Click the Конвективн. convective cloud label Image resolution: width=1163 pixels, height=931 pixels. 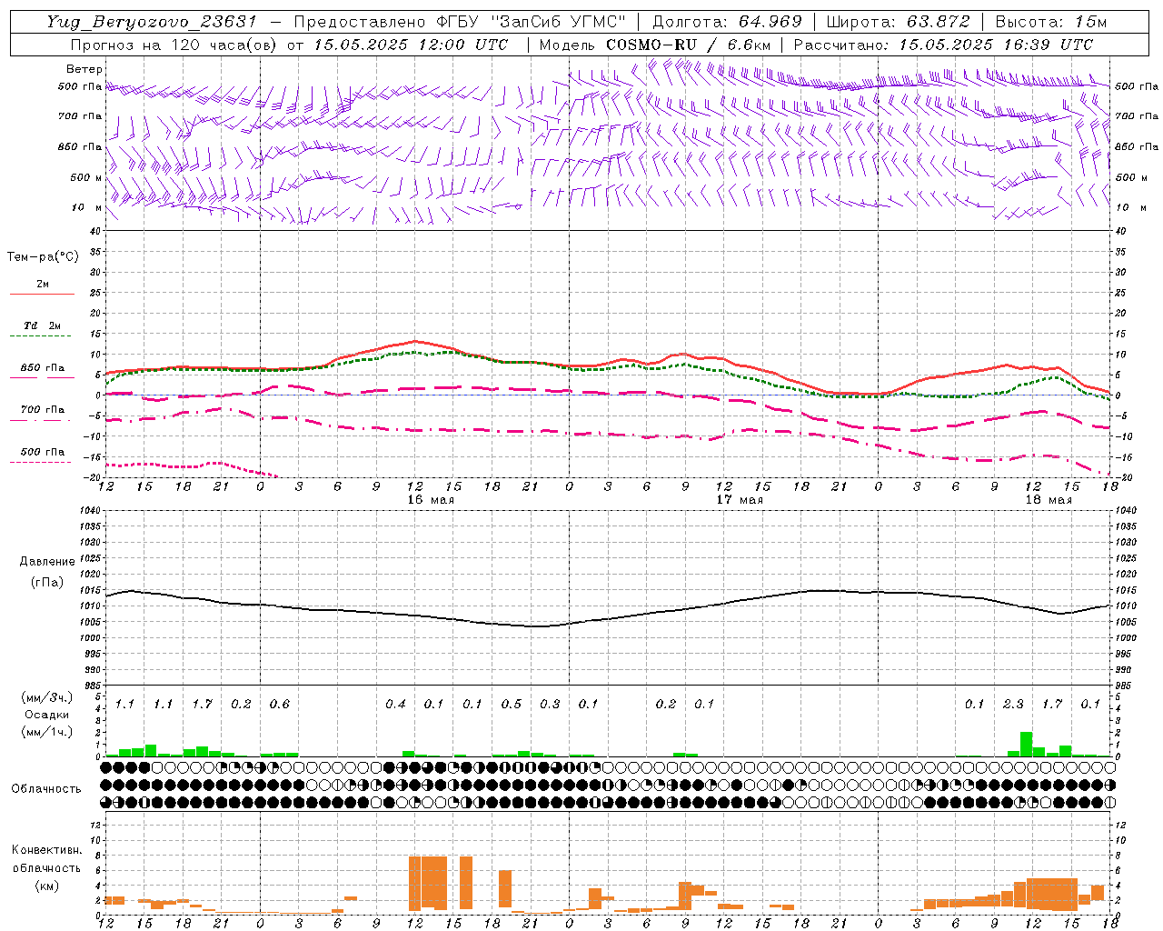[x=47, y=850]
